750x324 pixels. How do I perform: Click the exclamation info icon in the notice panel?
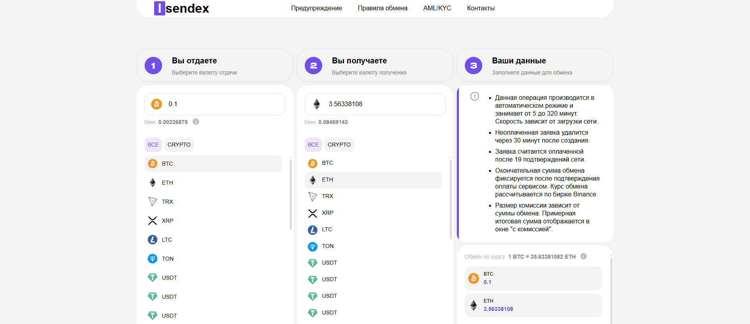pyautogui.click(x=475, y=96)
